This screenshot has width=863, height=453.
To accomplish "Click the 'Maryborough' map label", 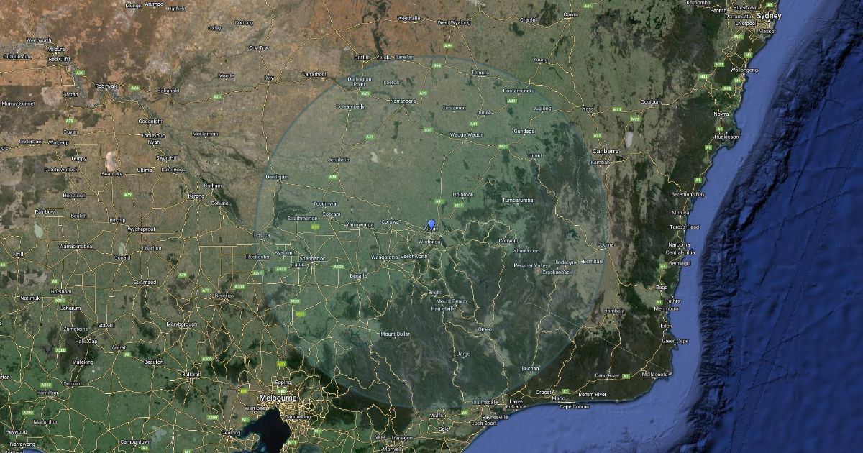I will pyautogui.click(x=182, y=324).
